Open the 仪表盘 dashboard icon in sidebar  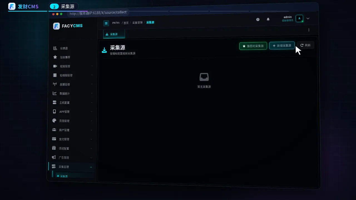[x=55, y=48]
